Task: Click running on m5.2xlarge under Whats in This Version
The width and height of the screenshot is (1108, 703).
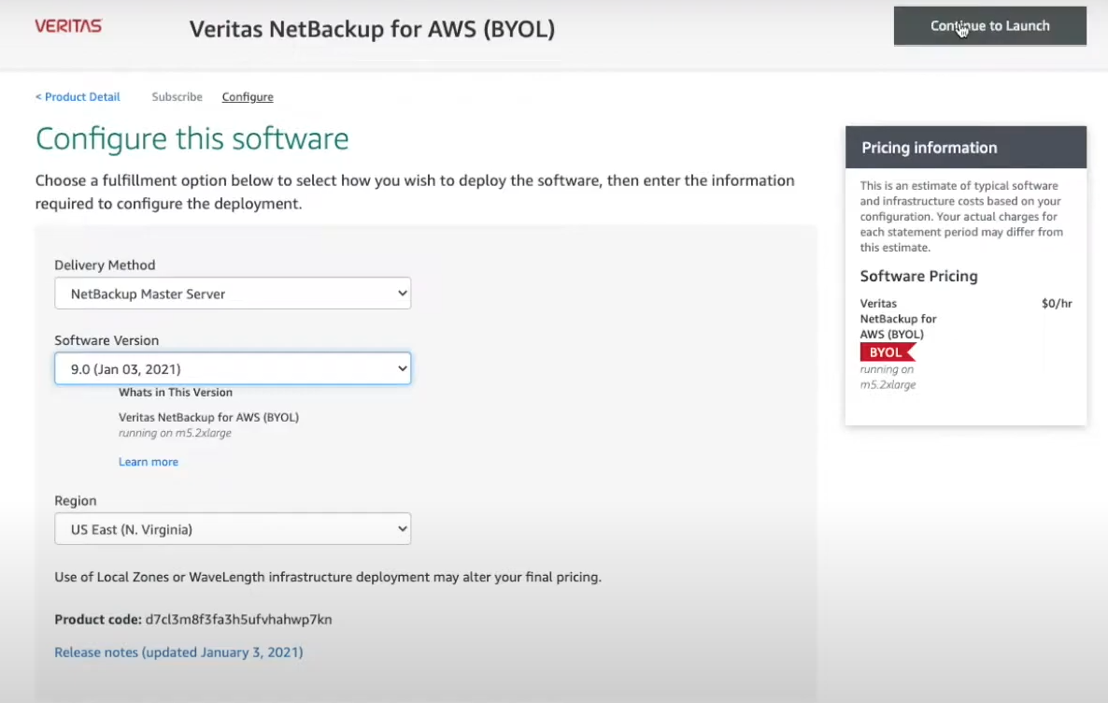Action: click(175, 433)
